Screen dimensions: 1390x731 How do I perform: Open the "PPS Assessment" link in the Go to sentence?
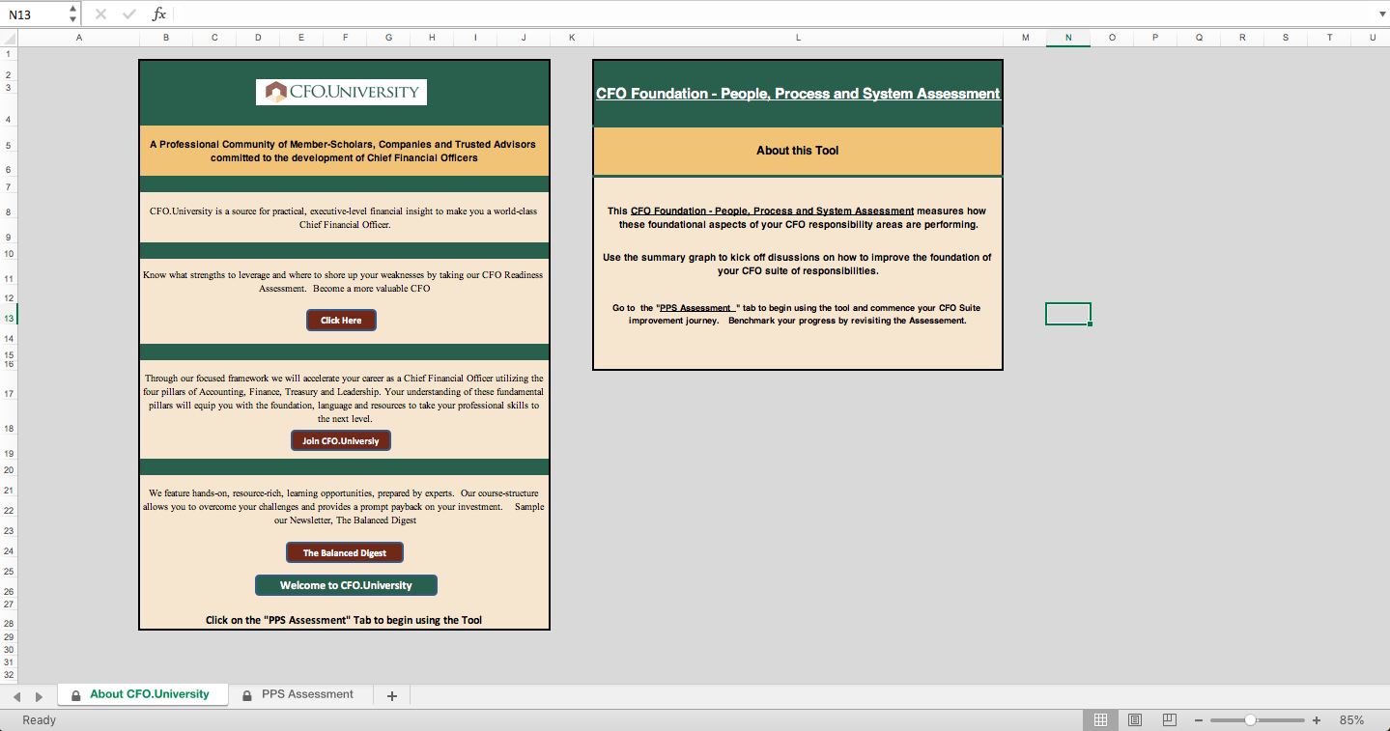[x=699, y=308]
